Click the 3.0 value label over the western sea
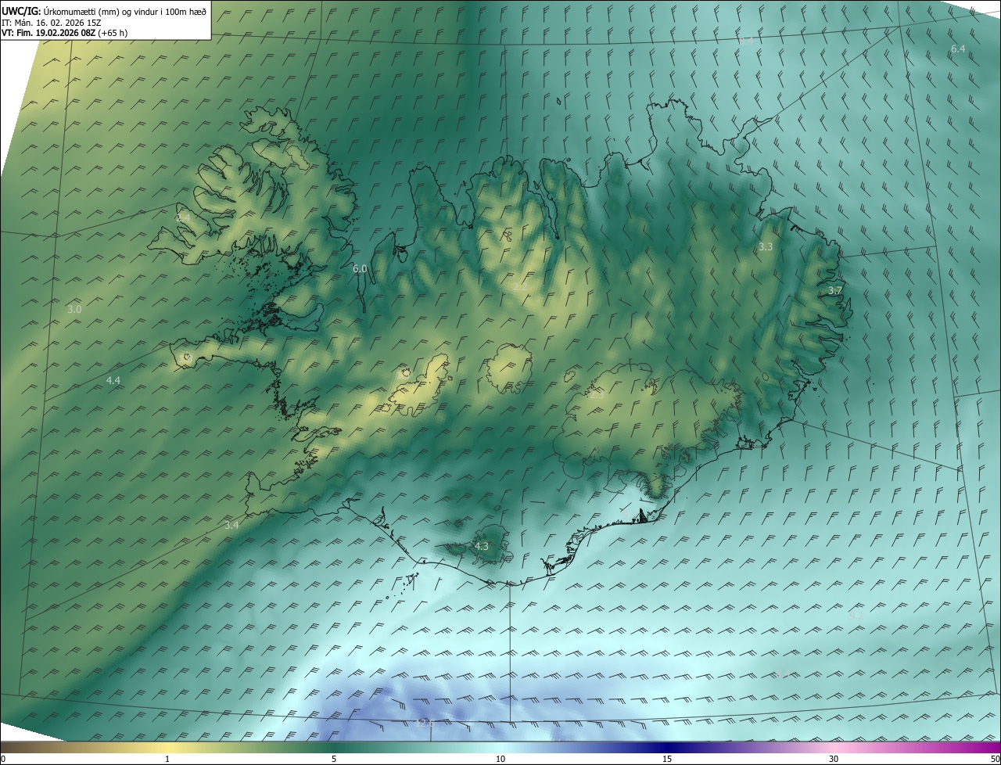The width and height of the screenshot is (1001, 765). 74,310
